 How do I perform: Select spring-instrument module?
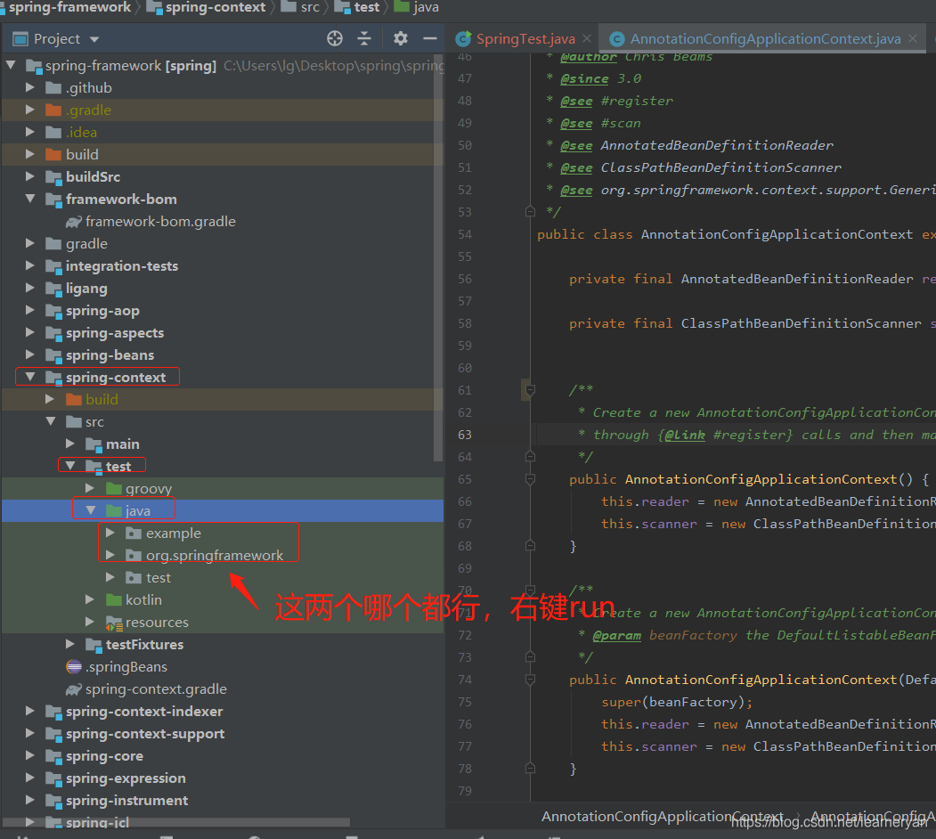pos(126,800)
